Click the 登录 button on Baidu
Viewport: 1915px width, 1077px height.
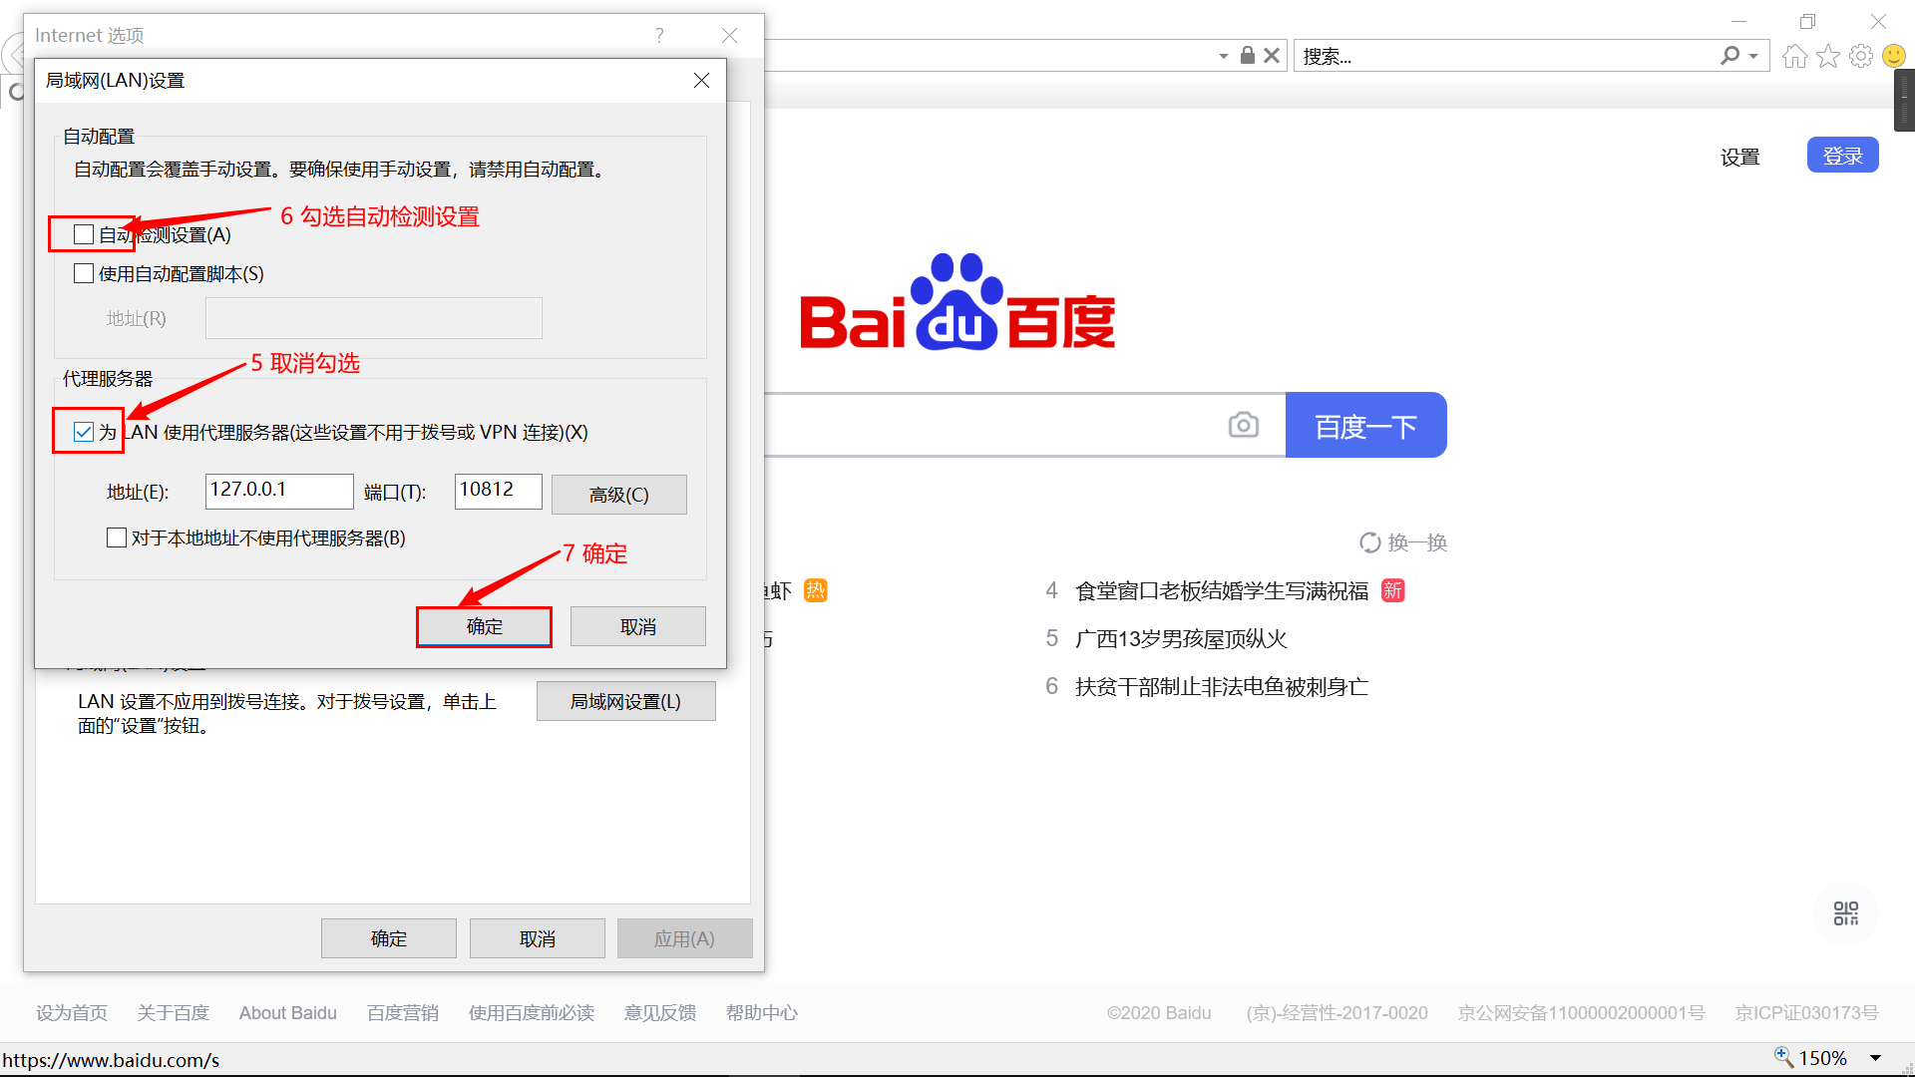pyautogui.click(x=1843, y=156)
